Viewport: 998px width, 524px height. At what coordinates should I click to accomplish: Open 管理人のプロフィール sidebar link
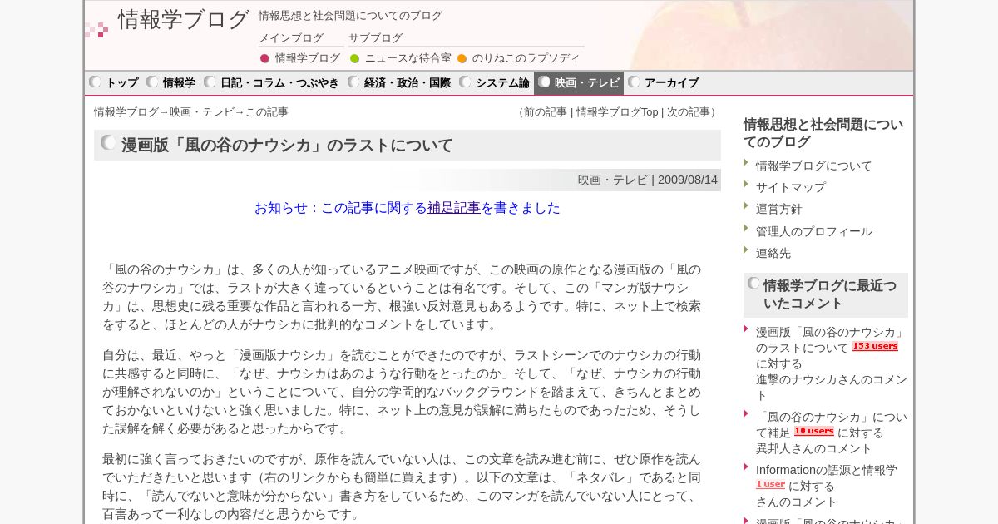(814, 231)
